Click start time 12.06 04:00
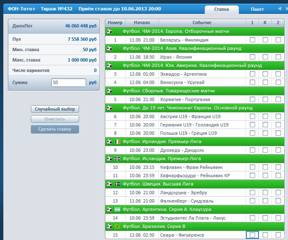Image resolution: width=288 pixels, height=240 pixels. [142, 82]
